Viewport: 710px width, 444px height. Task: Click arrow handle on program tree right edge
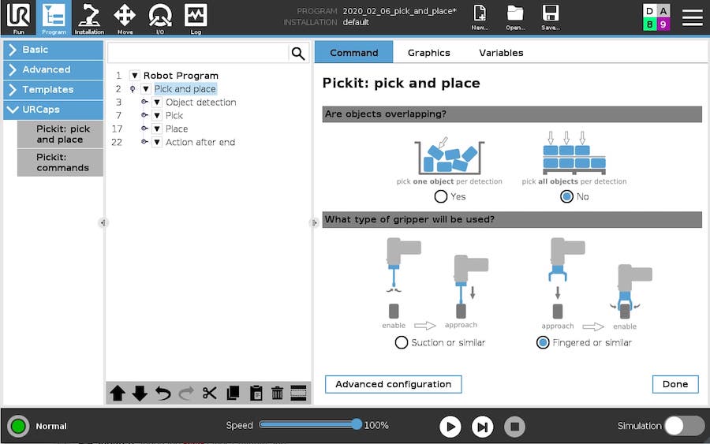pyautogui.click(x=314, y=222)
